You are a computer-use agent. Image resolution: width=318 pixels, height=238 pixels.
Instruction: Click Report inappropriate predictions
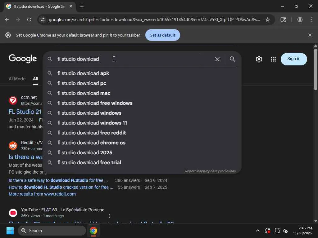[210, 171]
